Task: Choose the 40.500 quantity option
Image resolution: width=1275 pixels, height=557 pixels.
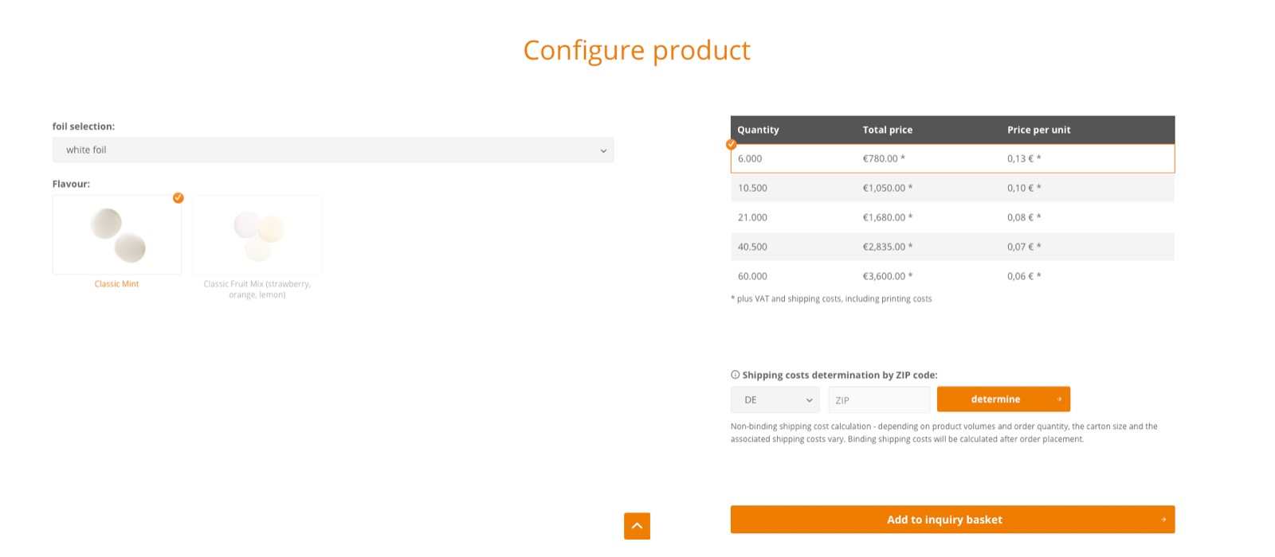Action: pos(951,247)
